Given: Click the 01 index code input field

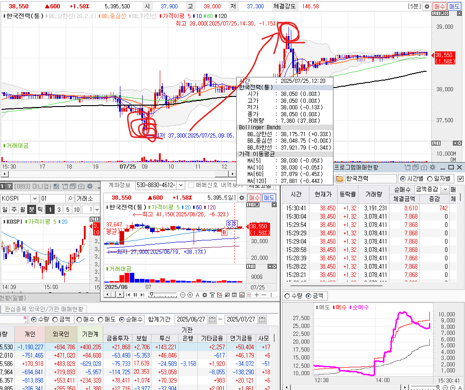Looking at the screenshot, I should pyautogui.click(x=53, y=198).
